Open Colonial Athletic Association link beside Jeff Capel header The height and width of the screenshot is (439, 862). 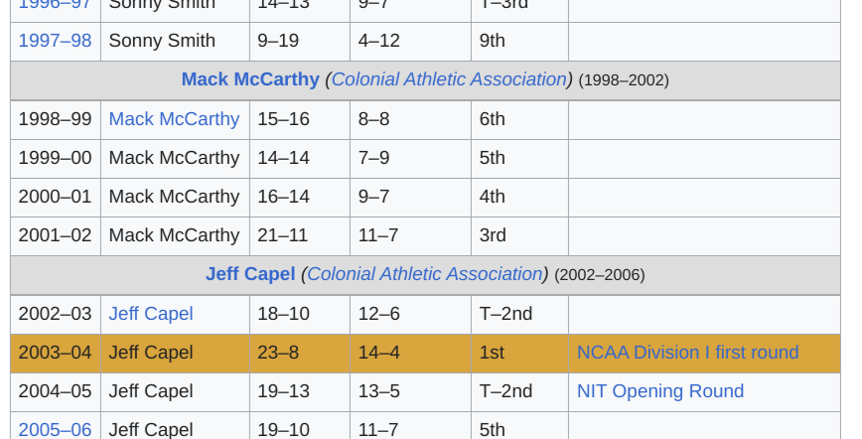coord(424,274)
